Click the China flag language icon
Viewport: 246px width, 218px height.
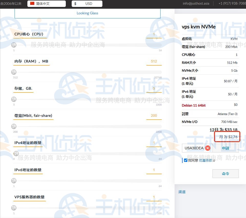click(x=32, y=4)
